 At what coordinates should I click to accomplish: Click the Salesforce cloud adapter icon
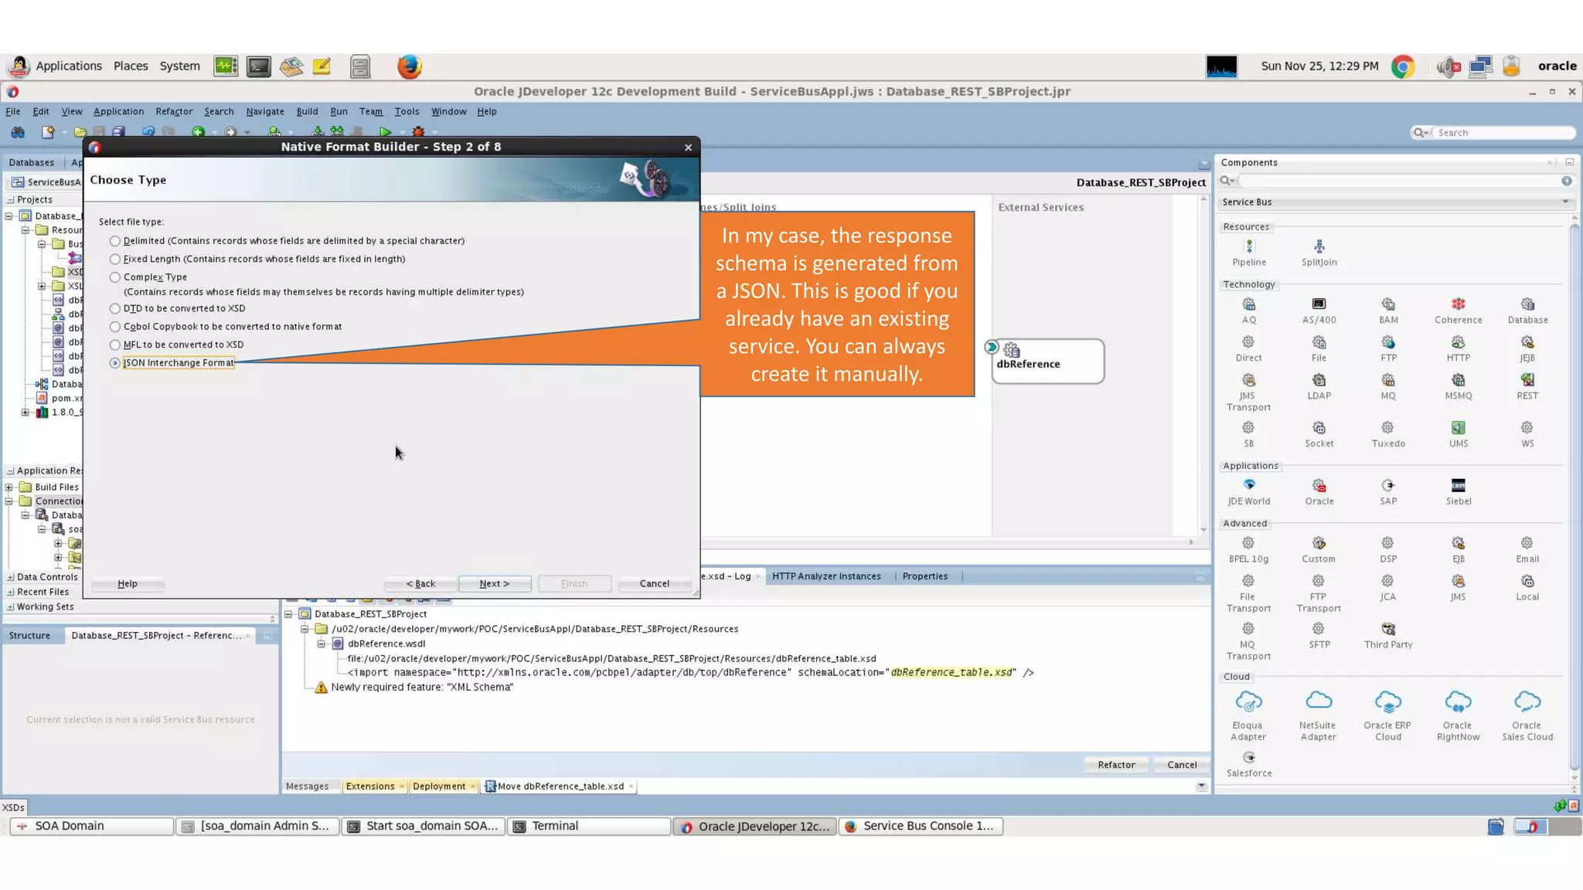(1249, 758)
